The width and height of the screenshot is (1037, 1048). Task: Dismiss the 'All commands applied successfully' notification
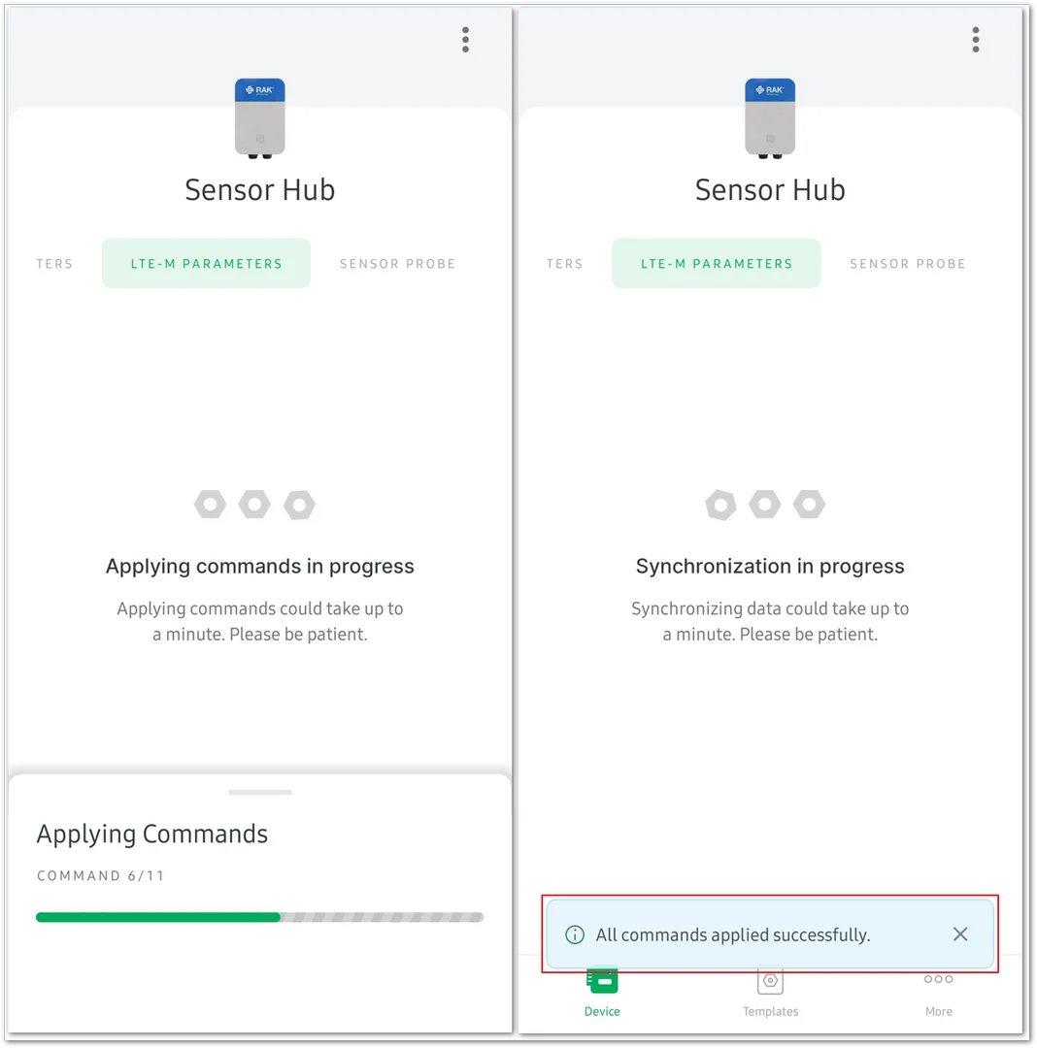pyautogui.click(x=960, y=933)
